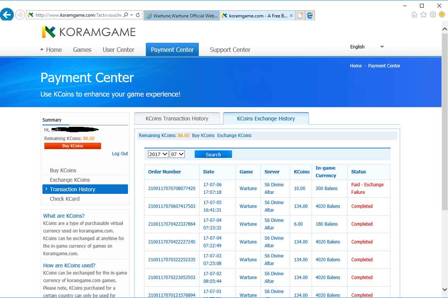Click the 'How are KCoins used?' heading
Screen dimensions: 448x298
click(69, 265)
